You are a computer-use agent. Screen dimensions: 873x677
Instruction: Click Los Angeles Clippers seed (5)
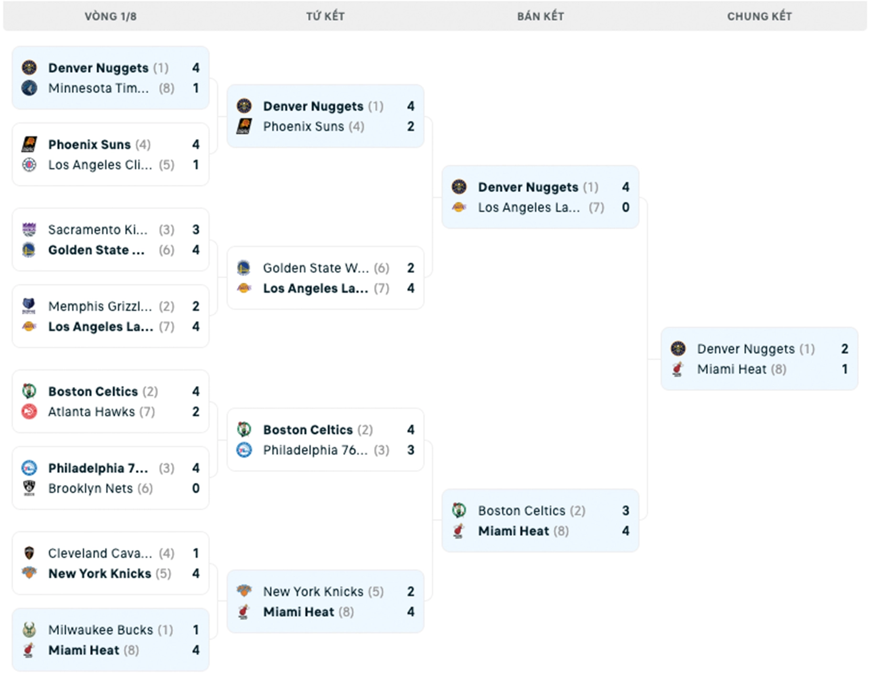[167, 165]
